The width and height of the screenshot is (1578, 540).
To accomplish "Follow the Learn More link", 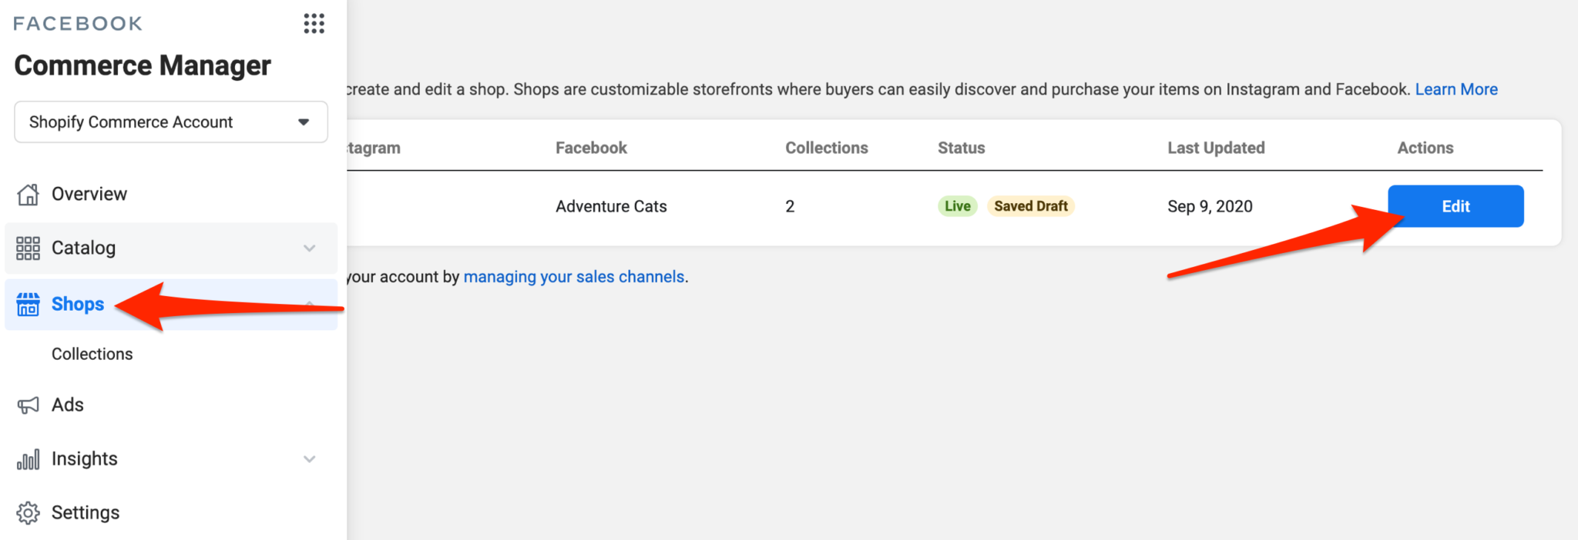I will coord(1455,89).
